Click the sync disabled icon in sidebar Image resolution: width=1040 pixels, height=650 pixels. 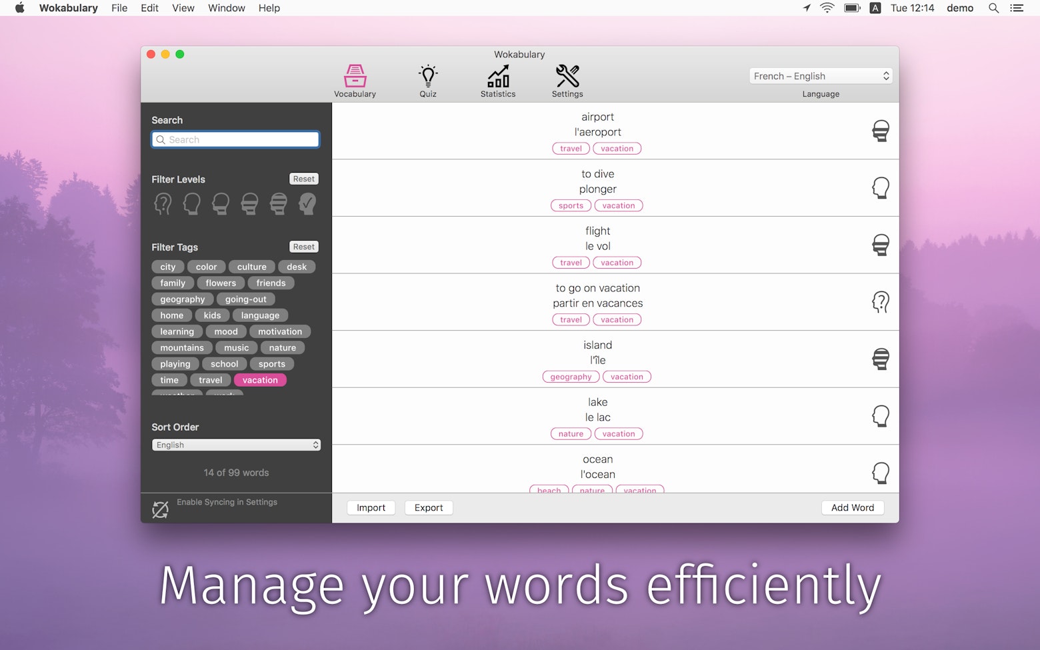pyautogui.click(x=161, y=509)
